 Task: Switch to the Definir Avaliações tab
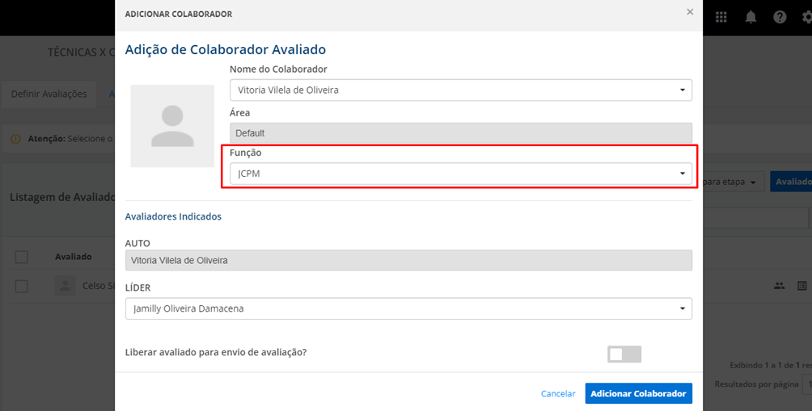coord(49,94)
